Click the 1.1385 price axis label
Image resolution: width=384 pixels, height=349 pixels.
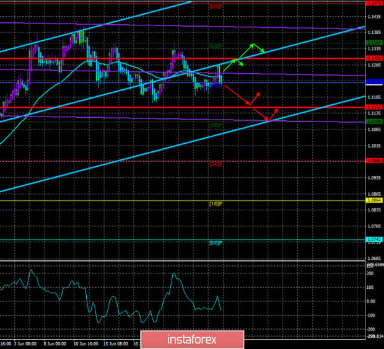[x=375, y=33]
